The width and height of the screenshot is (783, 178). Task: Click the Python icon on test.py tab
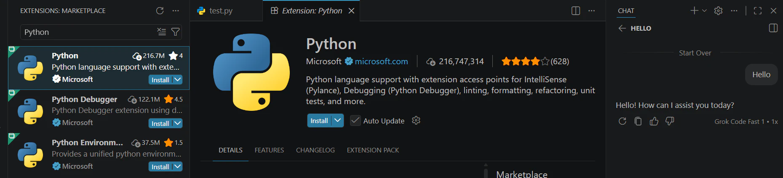coord(201,10)
